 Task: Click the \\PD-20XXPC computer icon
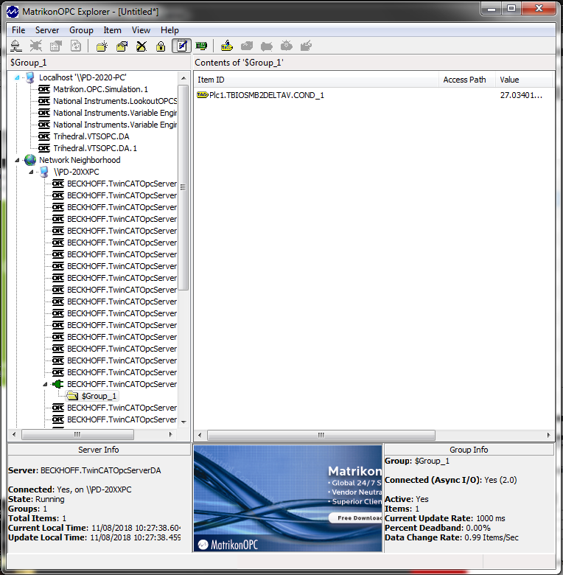point(44,172)
